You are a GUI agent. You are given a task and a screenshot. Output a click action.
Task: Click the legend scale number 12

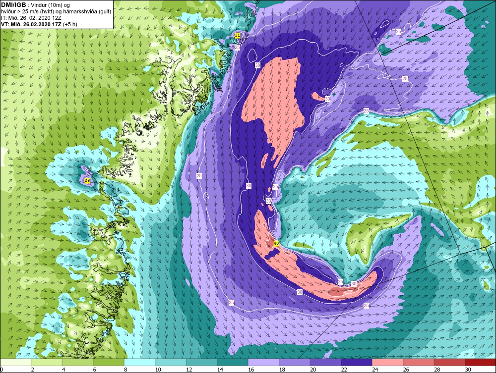click(x=189, y=370)
